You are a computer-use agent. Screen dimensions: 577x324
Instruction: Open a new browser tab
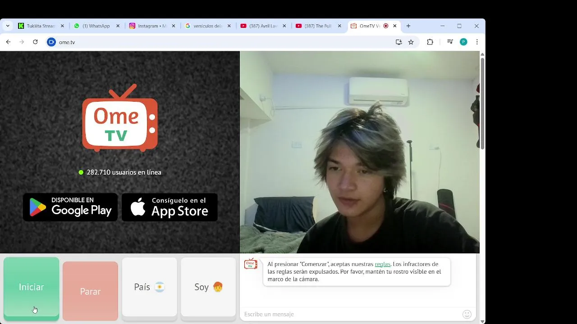408,26
